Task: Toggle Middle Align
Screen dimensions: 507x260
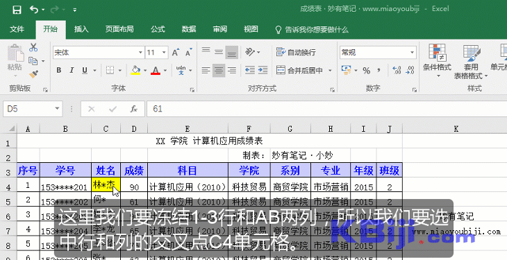Action: tap(219, 52)
